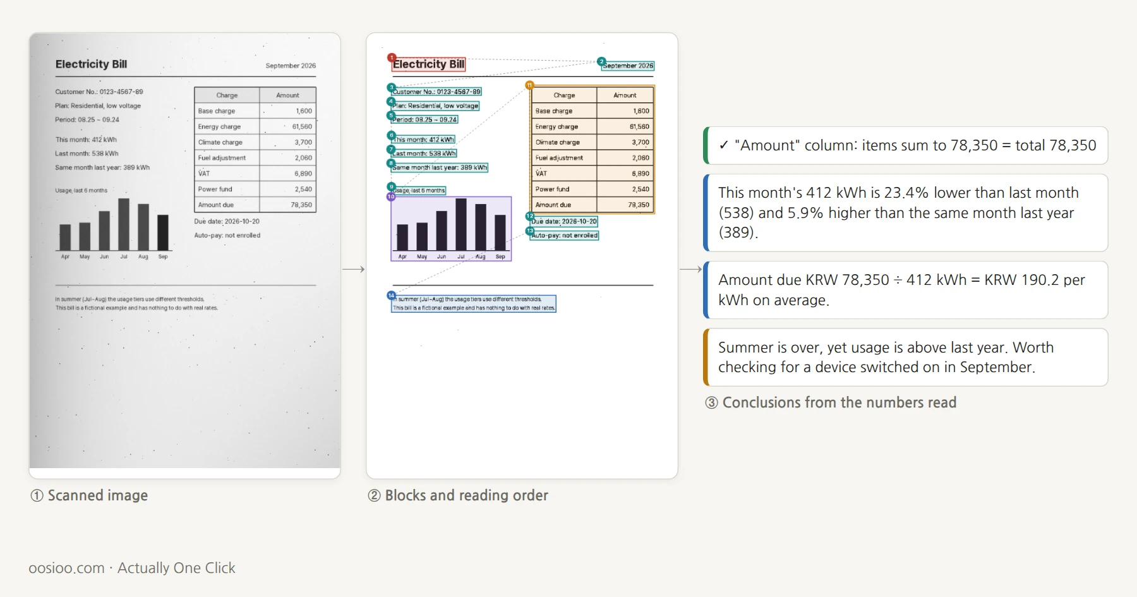The width and height of the screenshot is (1137, 597).
Task: Click "Fuel adjustment" cell in scanned image table
Action: pos(227,158)
